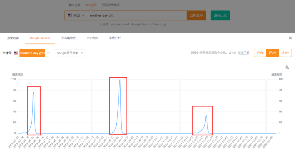Click the 2020 peak on the trend line
This screenshot has height=152, width=295.
[120, 80]
